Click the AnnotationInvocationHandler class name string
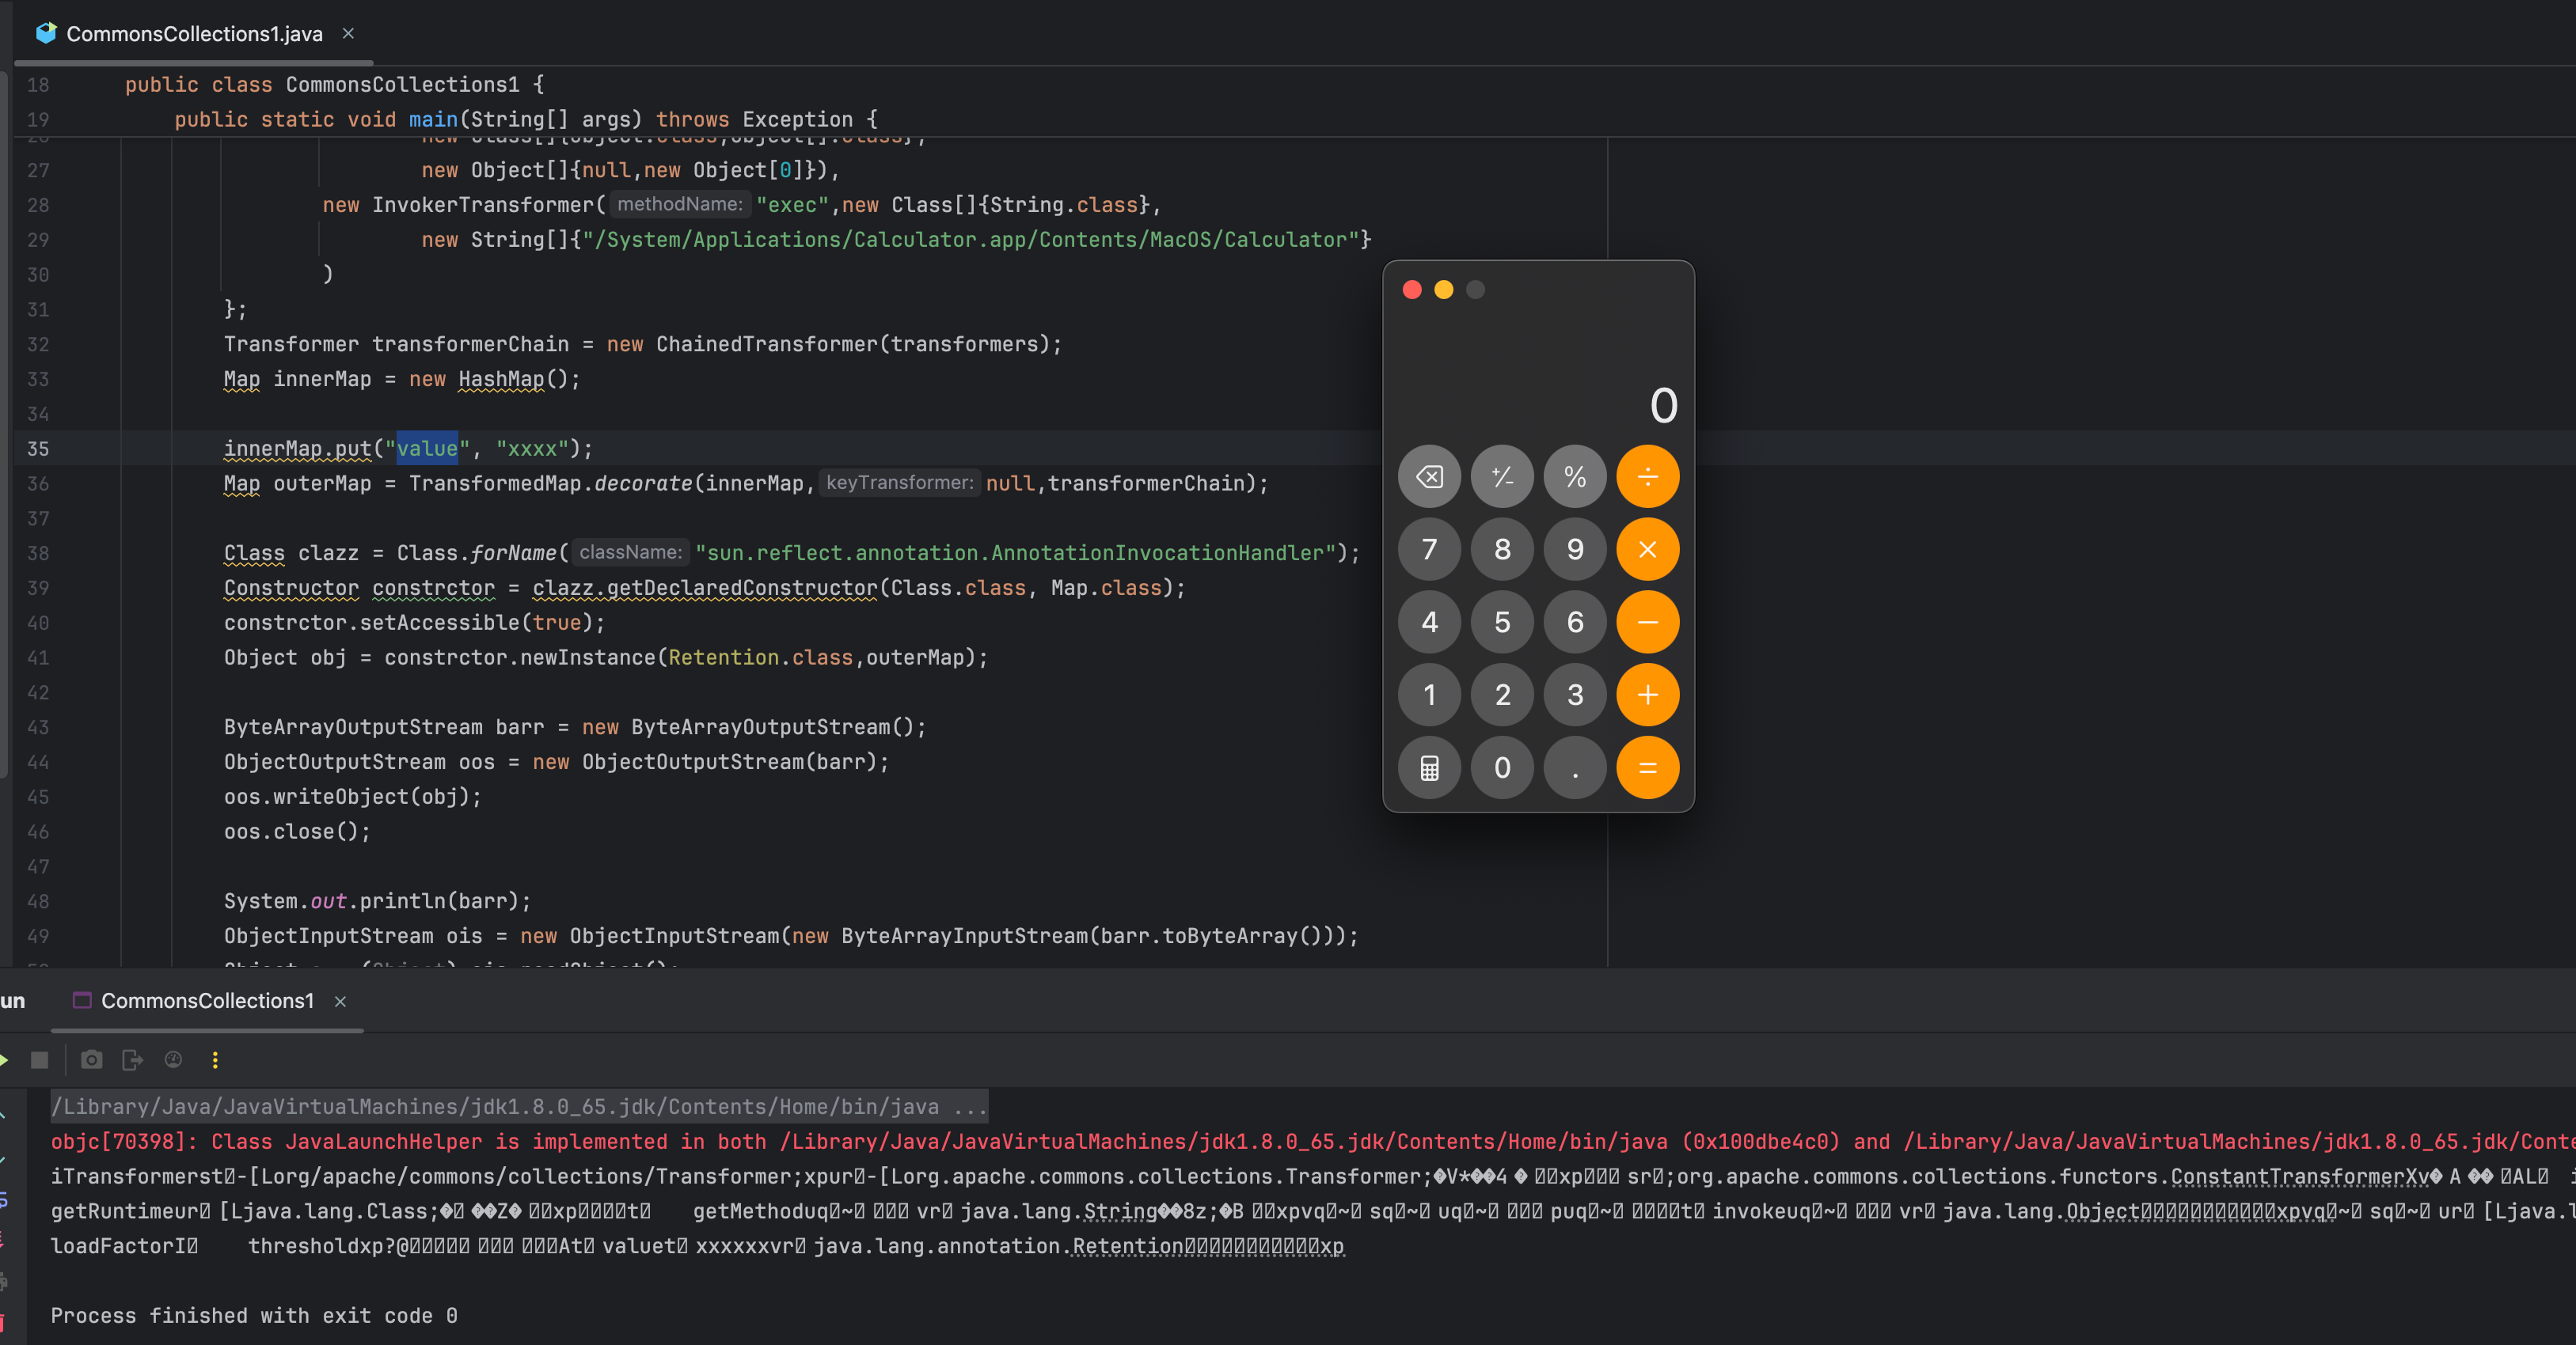The height and width of the screenshot is (1345, 2576). tap(1015, 552)
